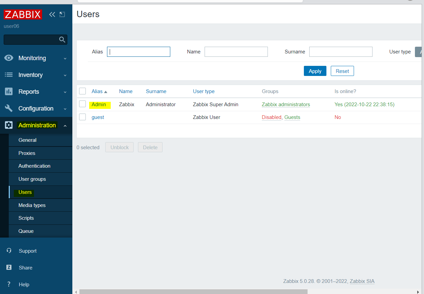The width and height of the screenshot is (424, 294).
Task: Click the Help question mark icon
Action: point(9,284)
